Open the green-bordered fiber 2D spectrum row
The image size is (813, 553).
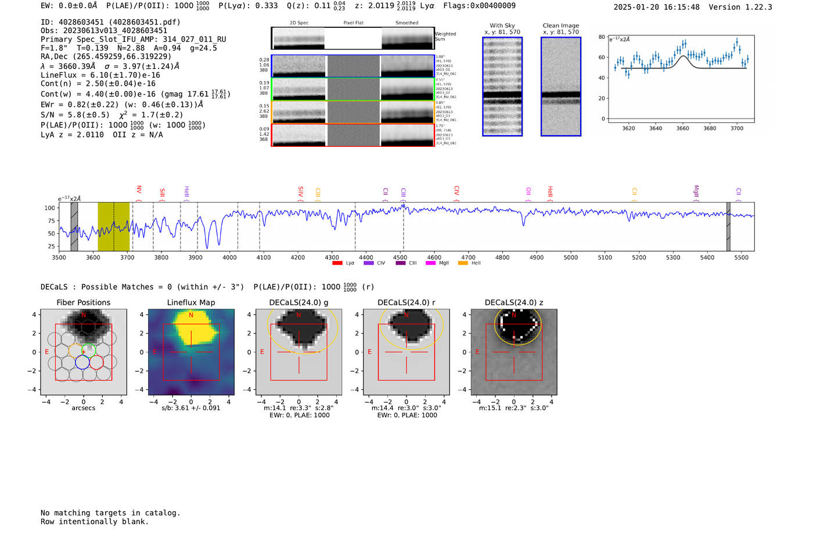tap(352, 89)
